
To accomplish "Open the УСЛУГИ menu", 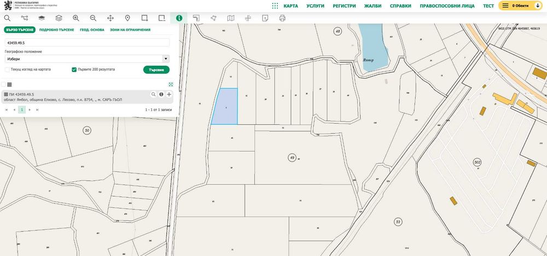I will click(316, 6).
